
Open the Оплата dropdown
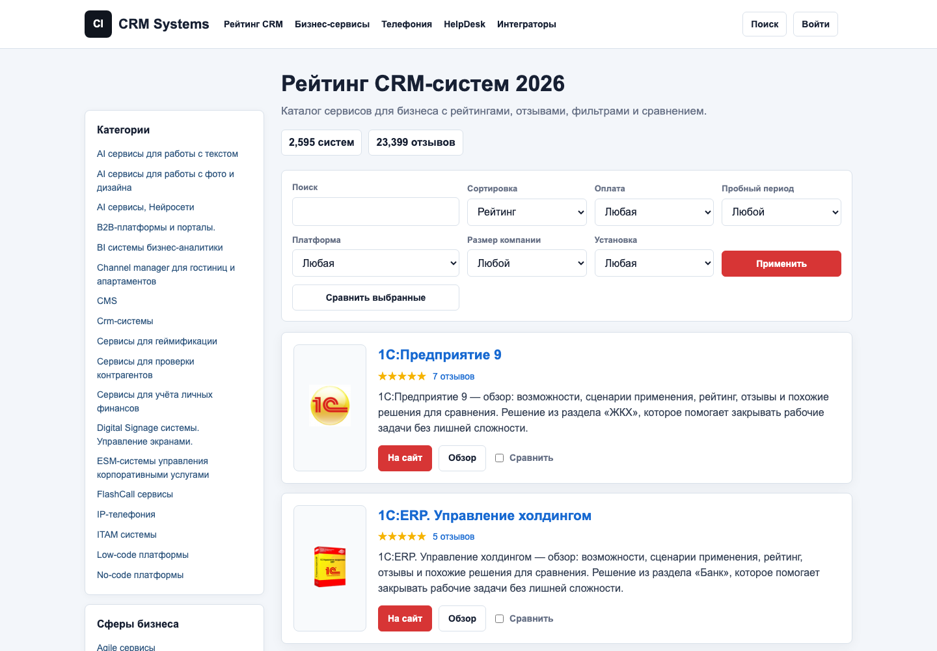click(x=654, y=212)
